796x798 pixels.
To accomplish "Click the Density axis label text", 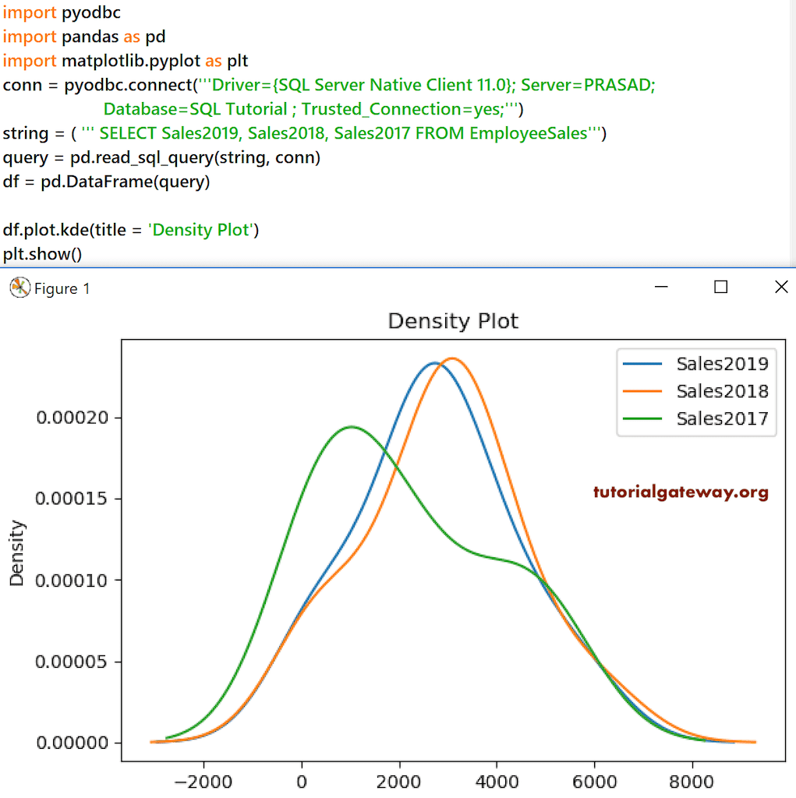I will pyautogui.click(x=17, y=551).
